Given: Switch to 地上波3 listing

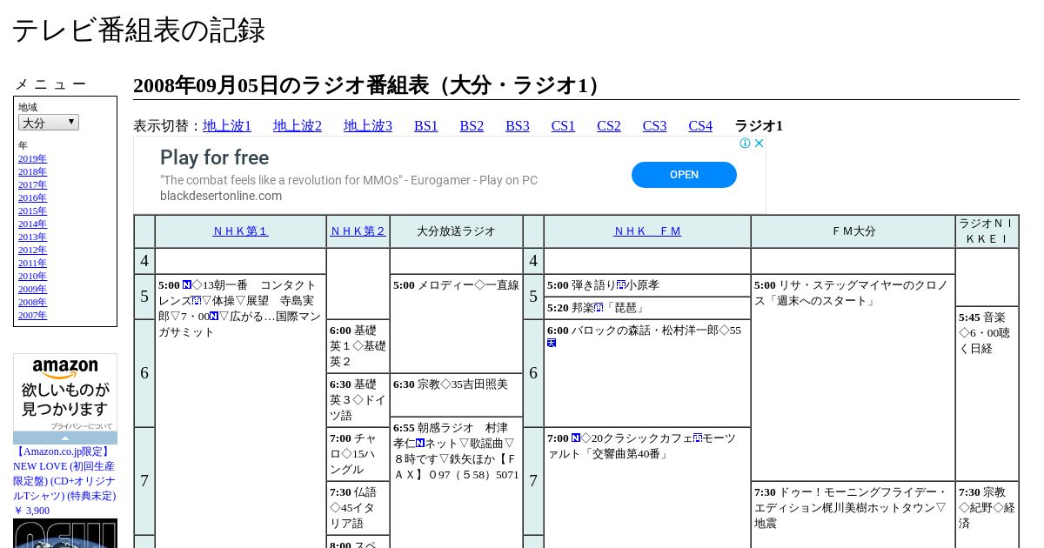Looking at the screenshot, I should (368, 126).
